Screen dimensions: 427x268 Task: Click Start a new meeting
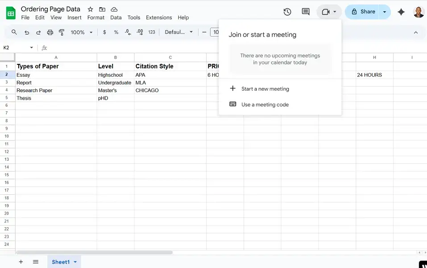tap(265, 89)
